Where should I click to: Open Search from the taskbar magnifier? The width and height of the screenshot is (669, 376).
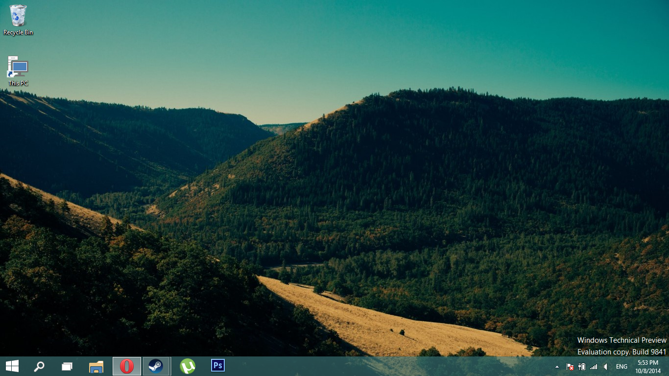tap(39, 366)
